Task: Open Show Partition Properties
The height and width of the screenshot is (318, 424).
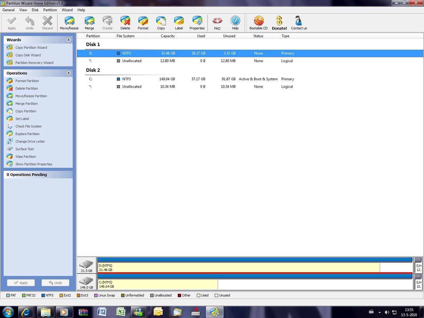Action: tap(34, 164)
